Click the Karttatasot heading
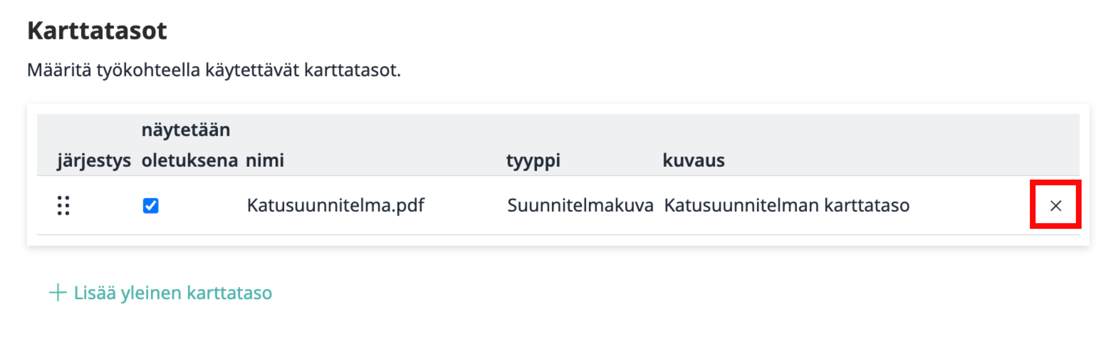 97,31
